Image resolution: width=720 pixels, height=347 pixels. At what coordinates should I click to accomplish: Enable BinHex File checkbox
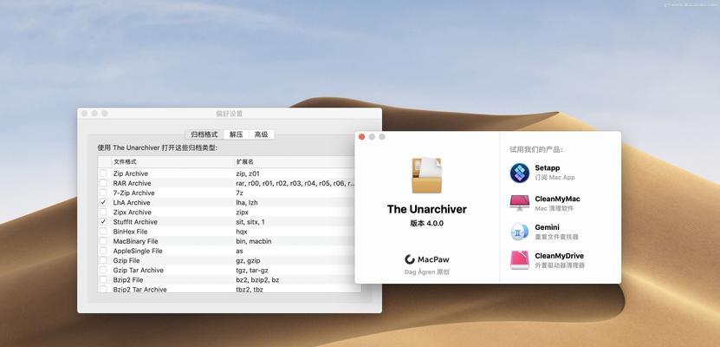103,232
